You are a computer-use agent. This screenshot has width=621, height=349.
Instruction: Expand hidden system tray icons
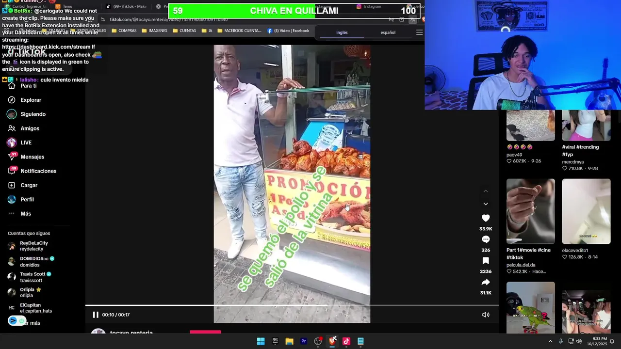point(550,341)
